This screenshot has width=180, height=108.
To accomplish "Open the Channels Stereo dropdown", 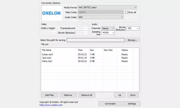I will (x=108, y=28).
